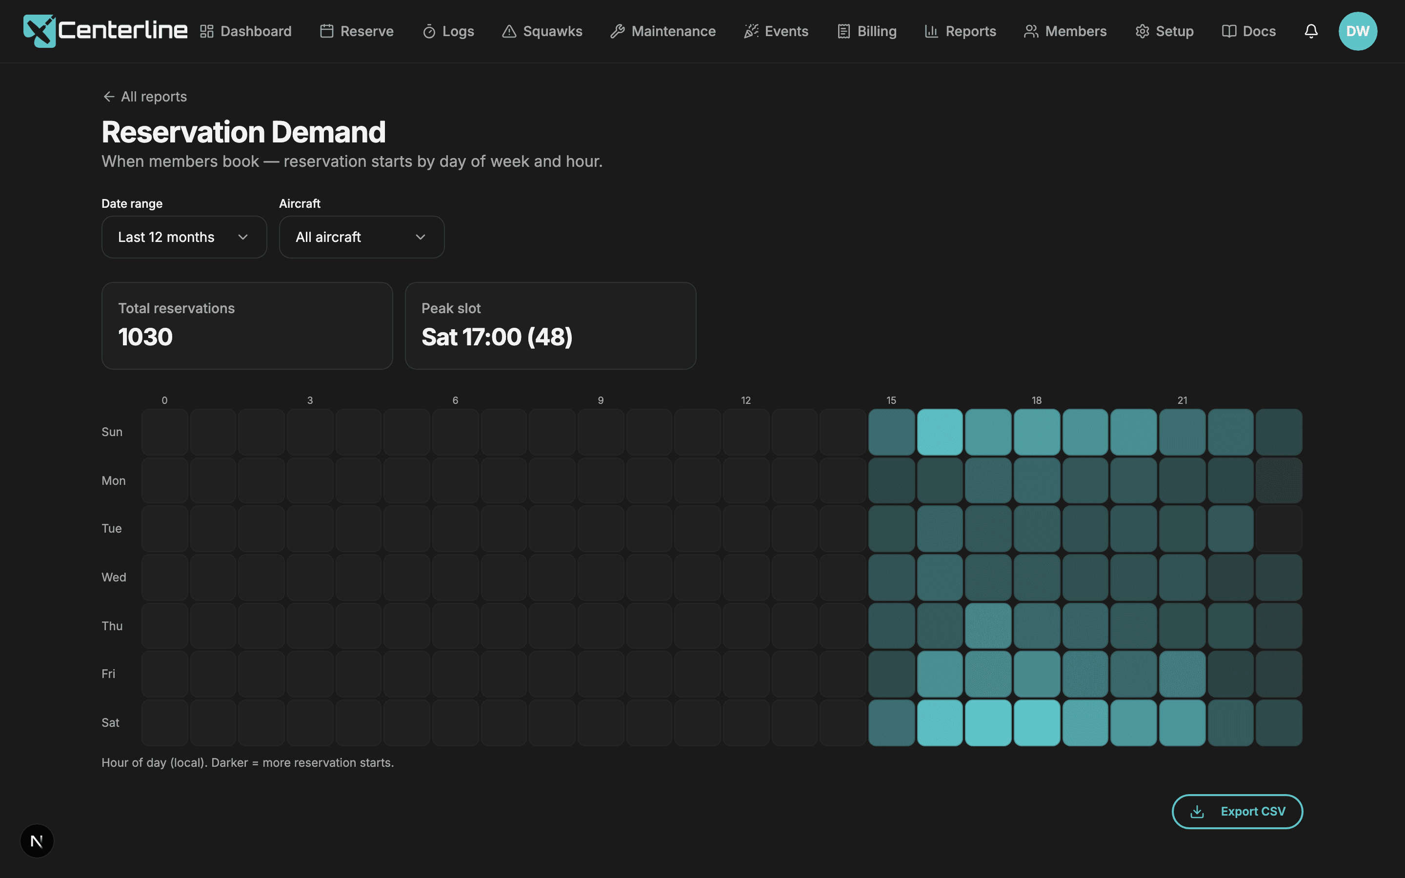Click the Billing receipt icon
The image size is (1405, 878).
843,31
